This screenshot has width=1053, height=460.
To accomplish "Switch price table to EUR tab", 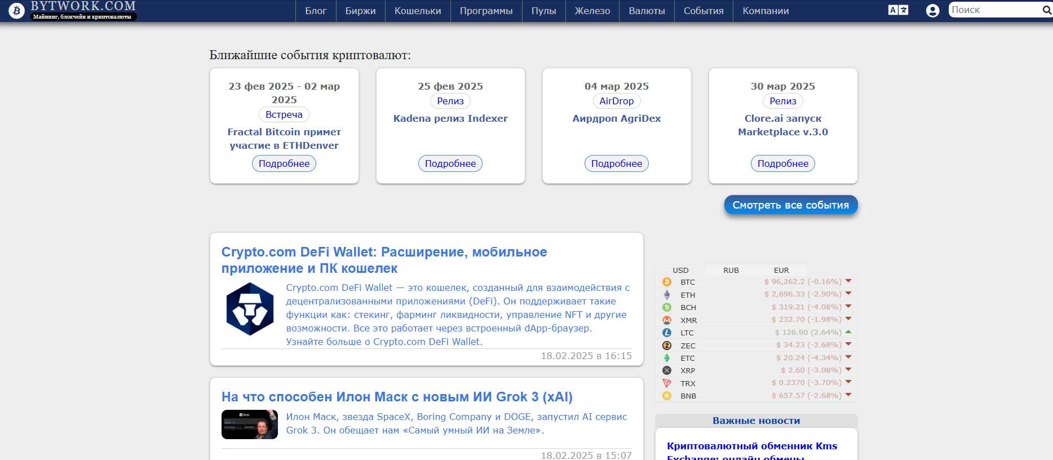I will pos(781,270).
